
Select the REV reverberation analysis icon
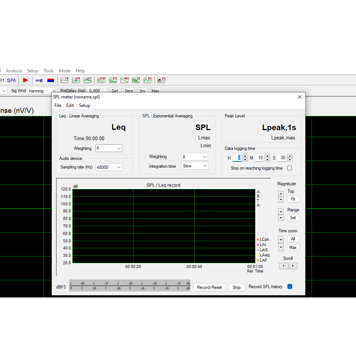(125, 80)
